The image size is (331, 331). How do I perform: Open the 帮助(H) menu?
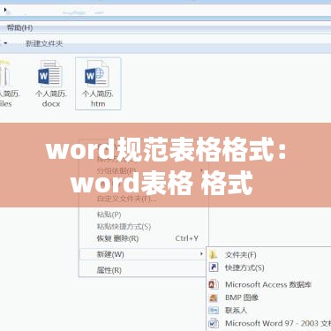19,27
